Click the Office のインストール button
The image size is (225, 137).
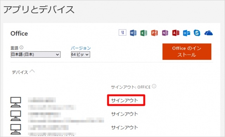tap(187, 51)
